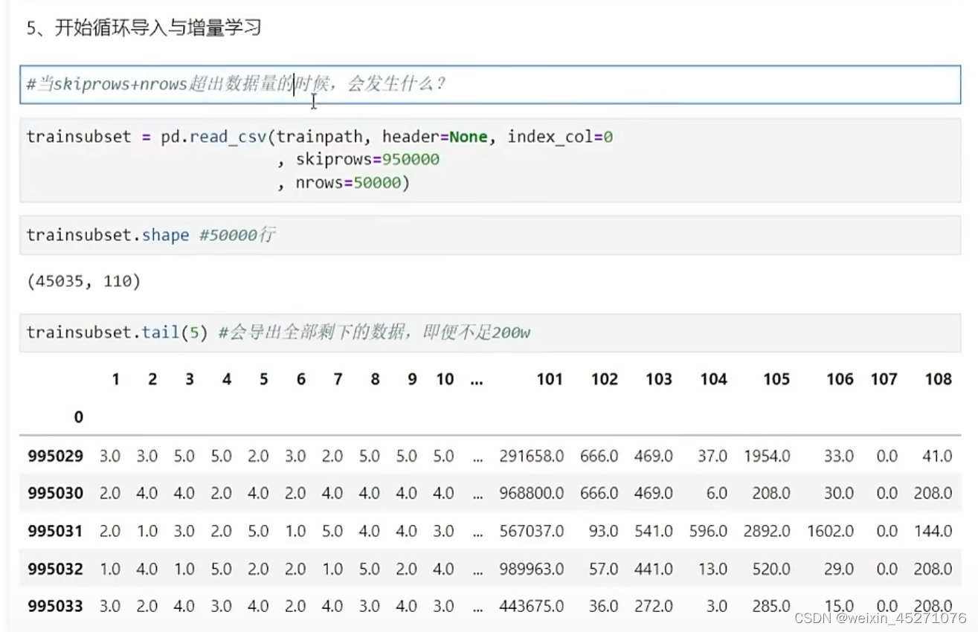Screen dimensions: 978x632
Task: Click the cell value 520.0
Action: tap(771, 569)
